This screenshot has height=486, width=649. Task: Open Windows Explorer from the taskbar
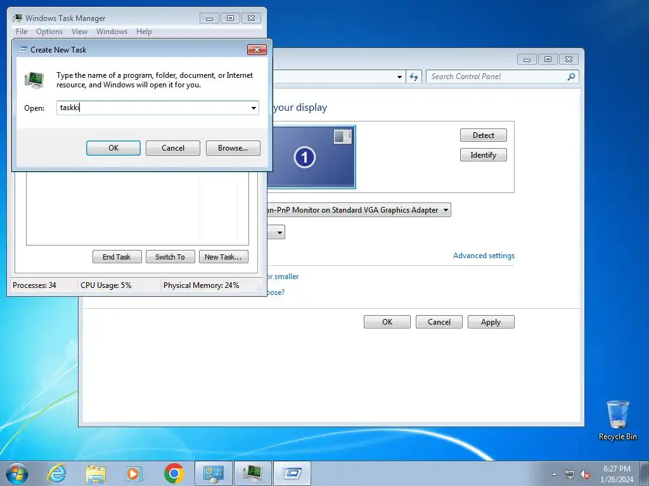pyautogui.click(x=96, y=473)
